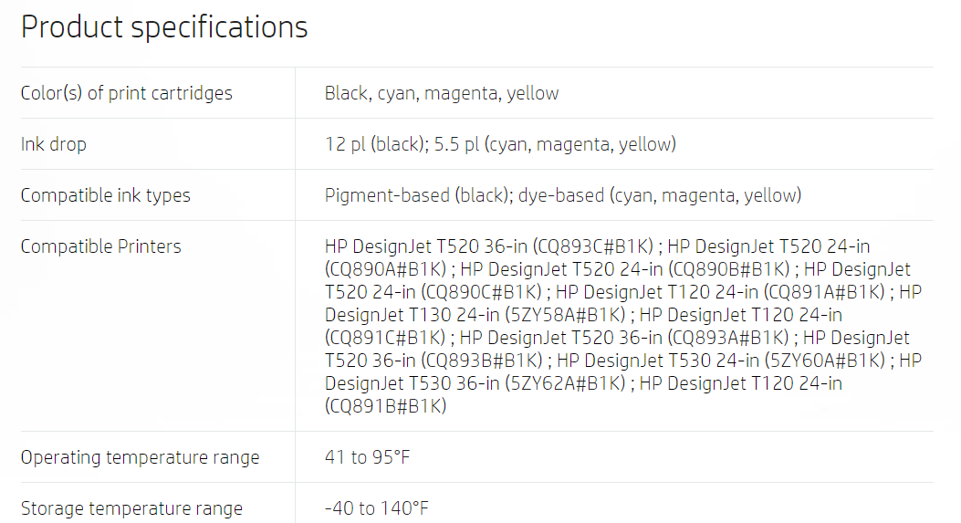
Task: Click the CQ891B#B1K model number text
Action: tap(385, 406)
